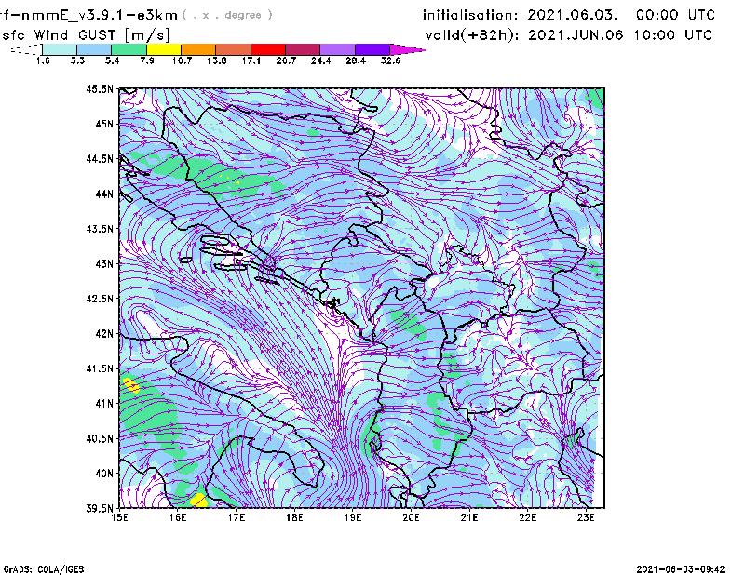Click the "20E" longitude label
This screenshot has height=575, width=745.
pos(411,517)
